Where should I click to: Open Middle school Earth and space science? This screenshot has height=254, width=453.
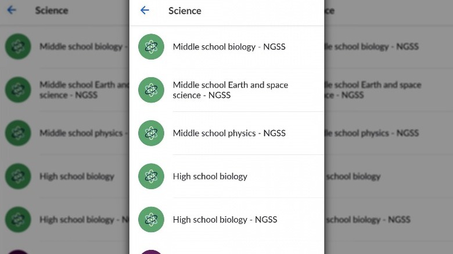pos(230,90)
